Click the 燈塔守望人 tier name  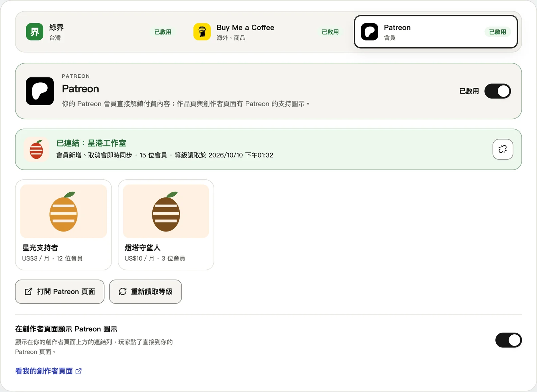143,248
